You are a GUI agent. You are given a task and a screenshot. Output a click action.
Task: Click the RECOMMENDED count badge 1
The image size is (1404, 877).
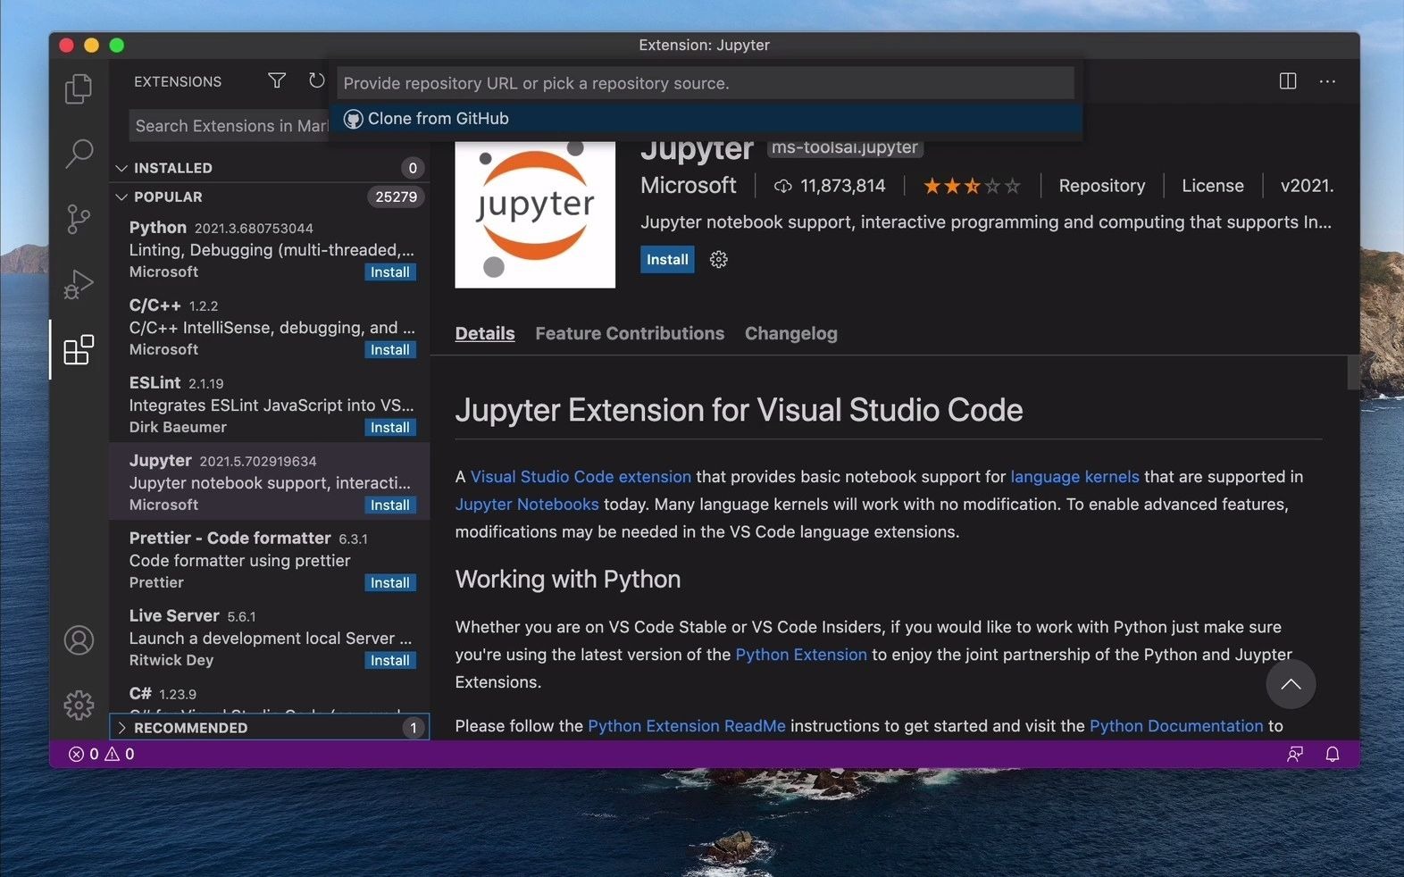[413, 728]
